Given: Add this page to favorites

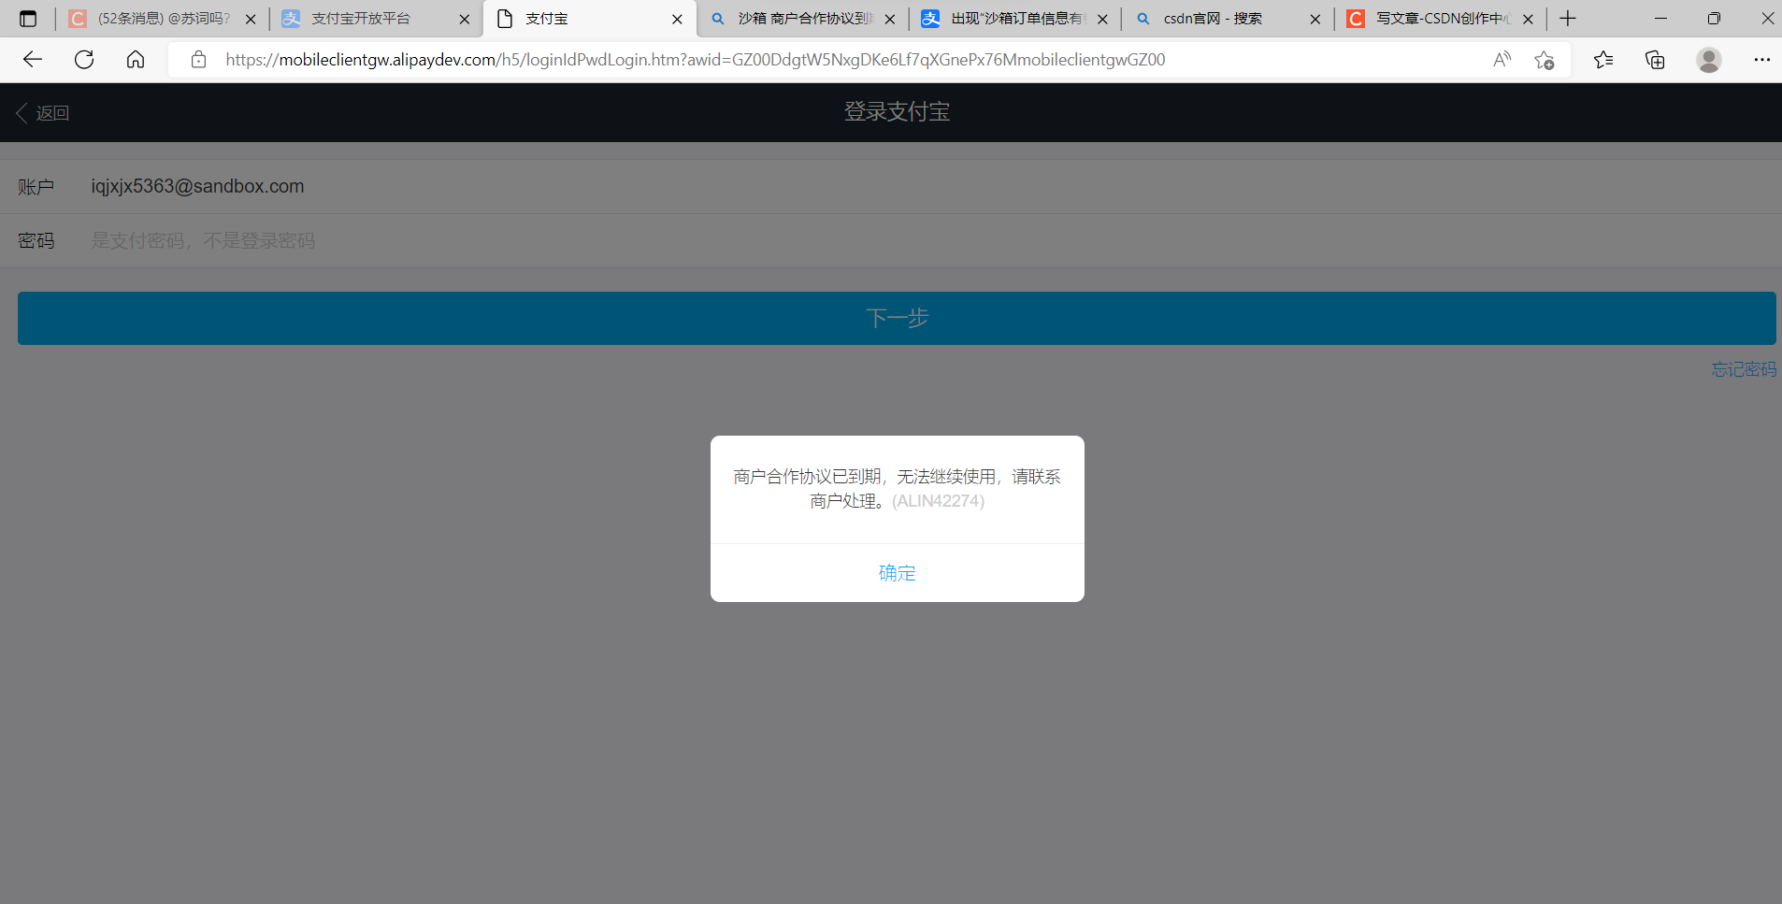Looking at the screenshot, I should pos(1545,59).
